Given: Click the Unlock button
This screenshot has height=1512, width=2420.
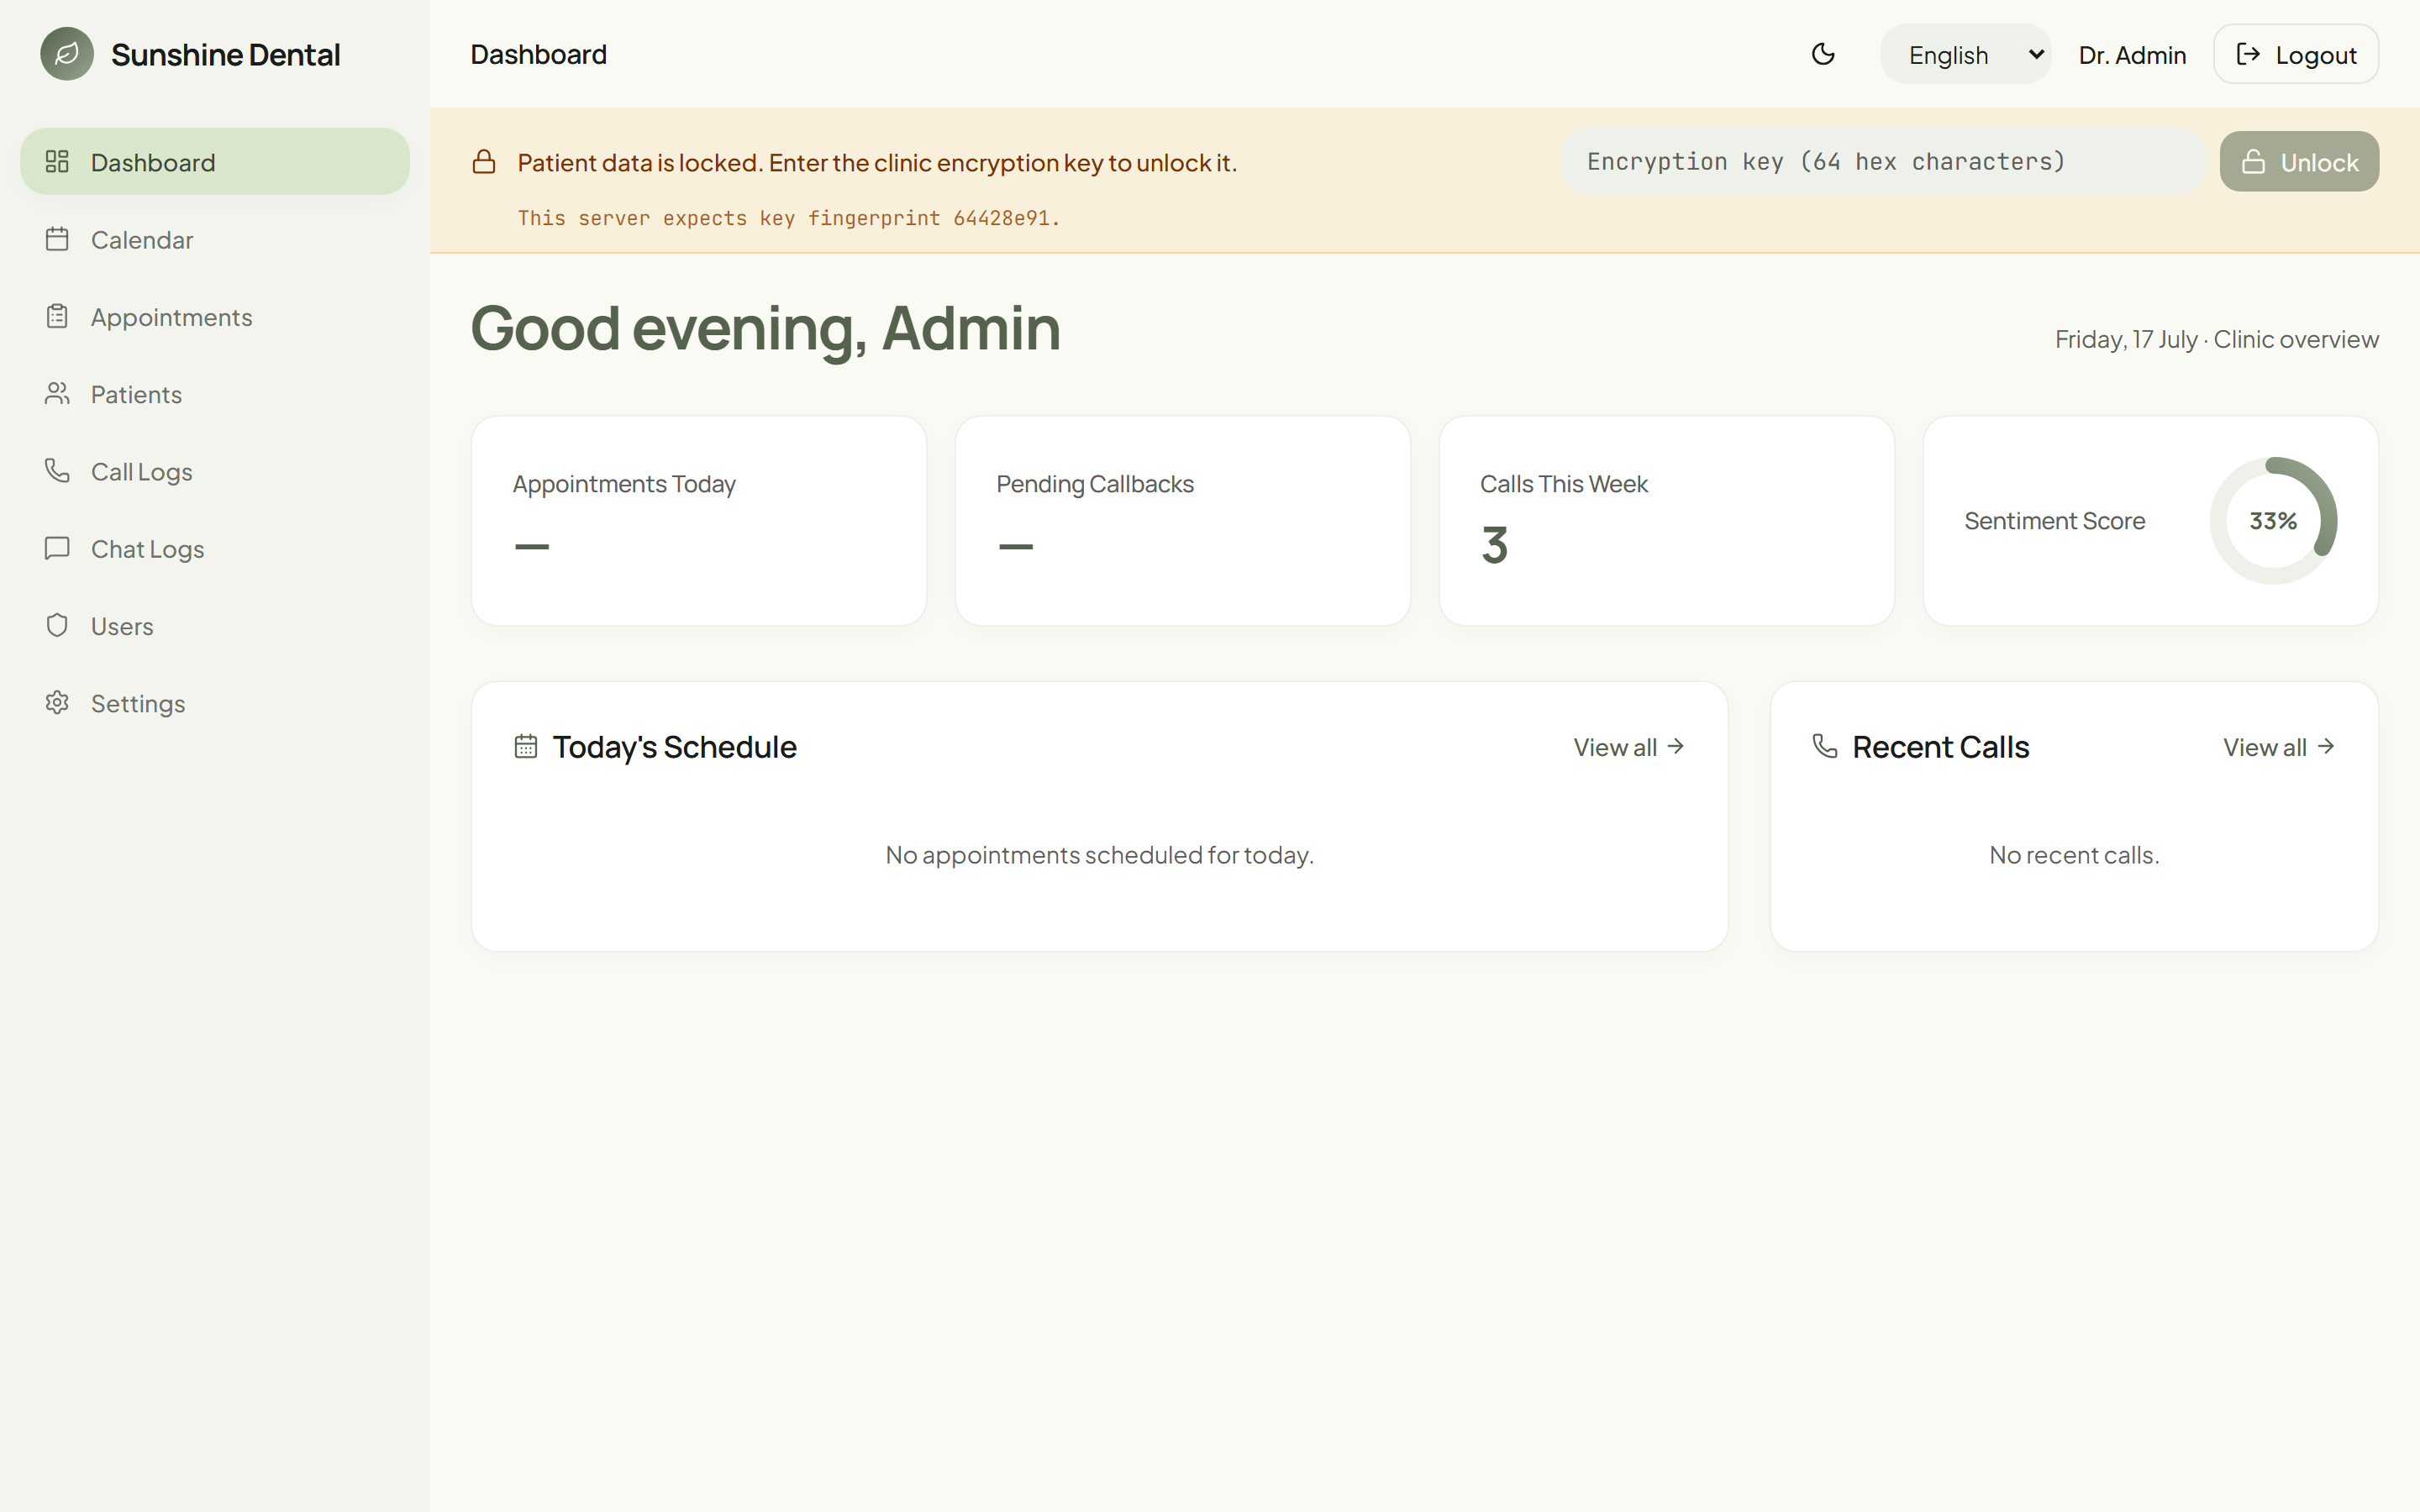Looking at the screenshot, I should 2299,161.
